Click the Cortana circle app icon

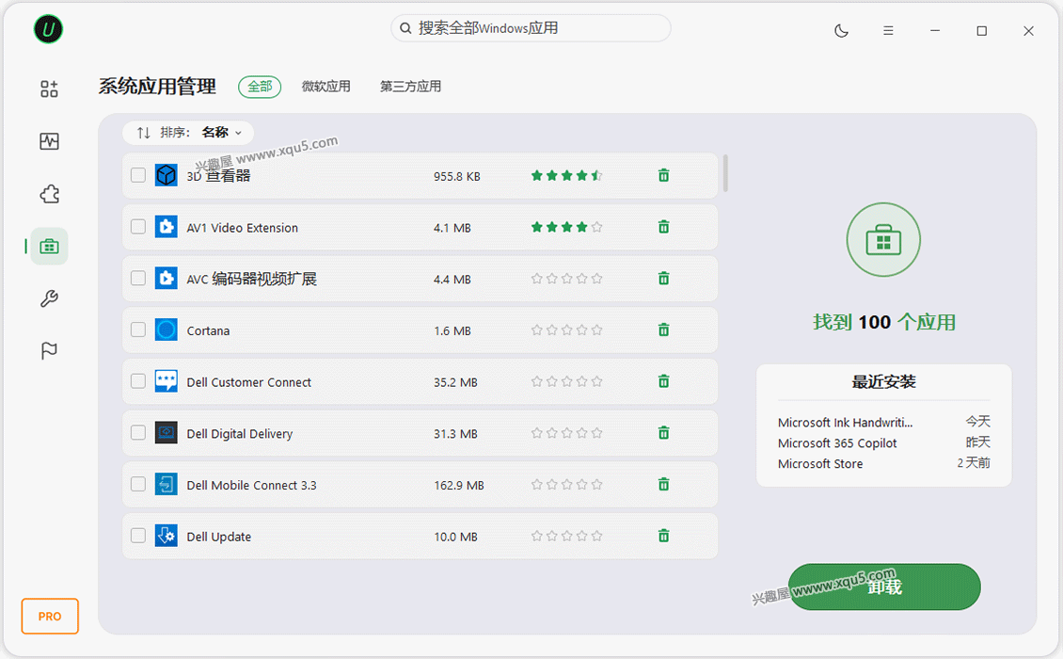click(167, 329)
